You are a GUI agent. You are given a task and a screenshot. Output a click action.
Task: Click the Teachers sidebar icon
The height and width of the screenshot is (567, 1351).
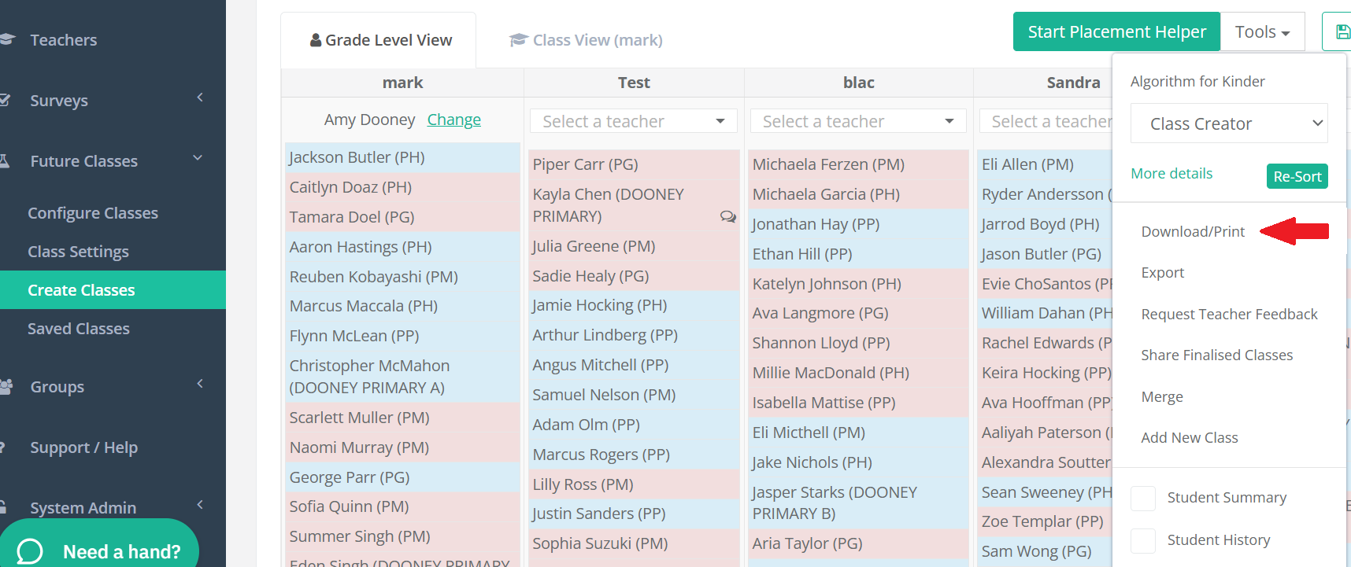[x=8, y=39]
